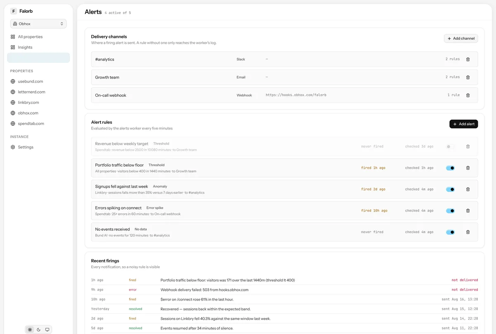Delete Portfolio traffic below floor rule
Viewport: 496px width, 334px height.
(468, 168)
